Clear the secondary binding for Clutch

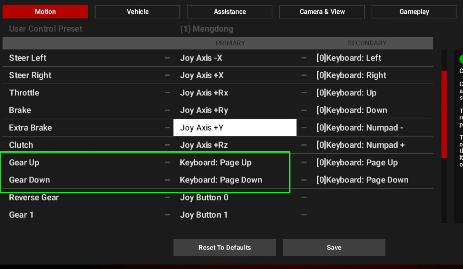tap(304, 145)
